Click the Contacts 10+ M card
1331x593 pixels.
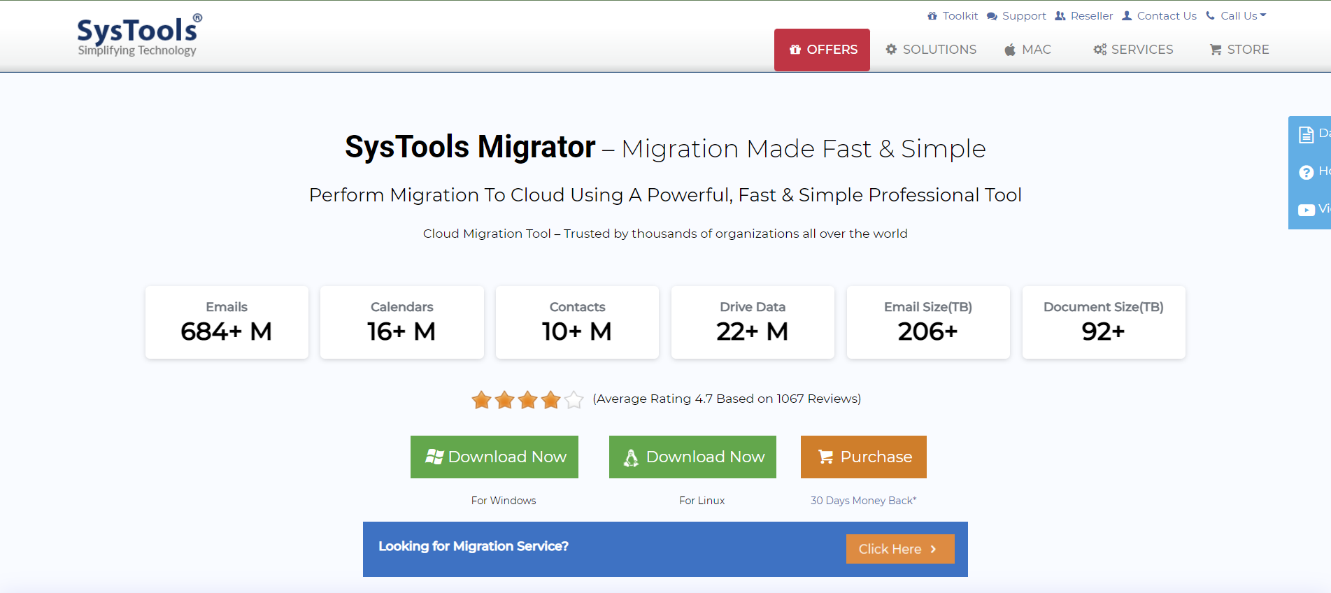[577, 322]
